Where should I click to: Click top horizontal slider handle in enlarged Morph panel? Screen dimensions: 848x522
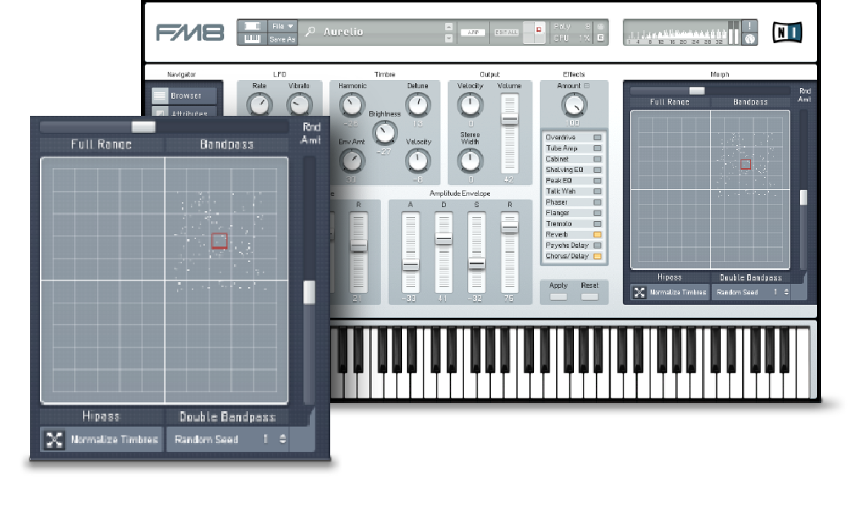pos(144,126)
